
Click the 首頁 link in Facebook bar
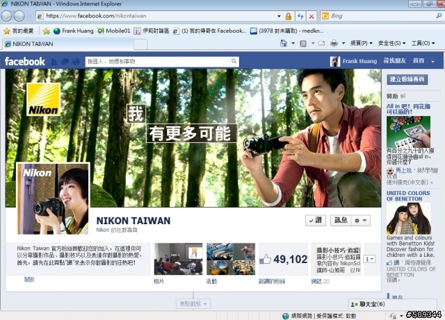tap(419, 61)
